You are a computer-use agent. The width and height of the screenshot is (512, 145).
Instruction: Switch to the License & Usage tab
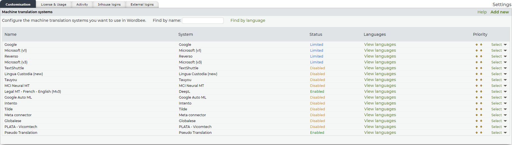click(54, 4)
